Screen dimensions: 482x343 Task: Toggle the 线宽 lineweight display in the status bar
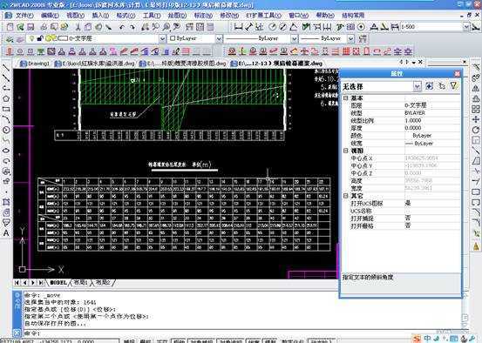[254, 341]
